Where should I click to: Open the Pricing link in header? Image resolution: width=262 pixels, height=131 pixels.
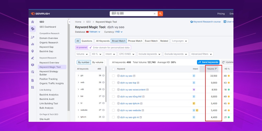tap(221, 14)
